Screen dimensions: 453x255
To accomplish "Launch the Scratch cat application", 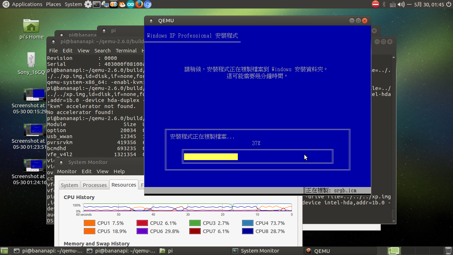I will (x=122, y=4).
